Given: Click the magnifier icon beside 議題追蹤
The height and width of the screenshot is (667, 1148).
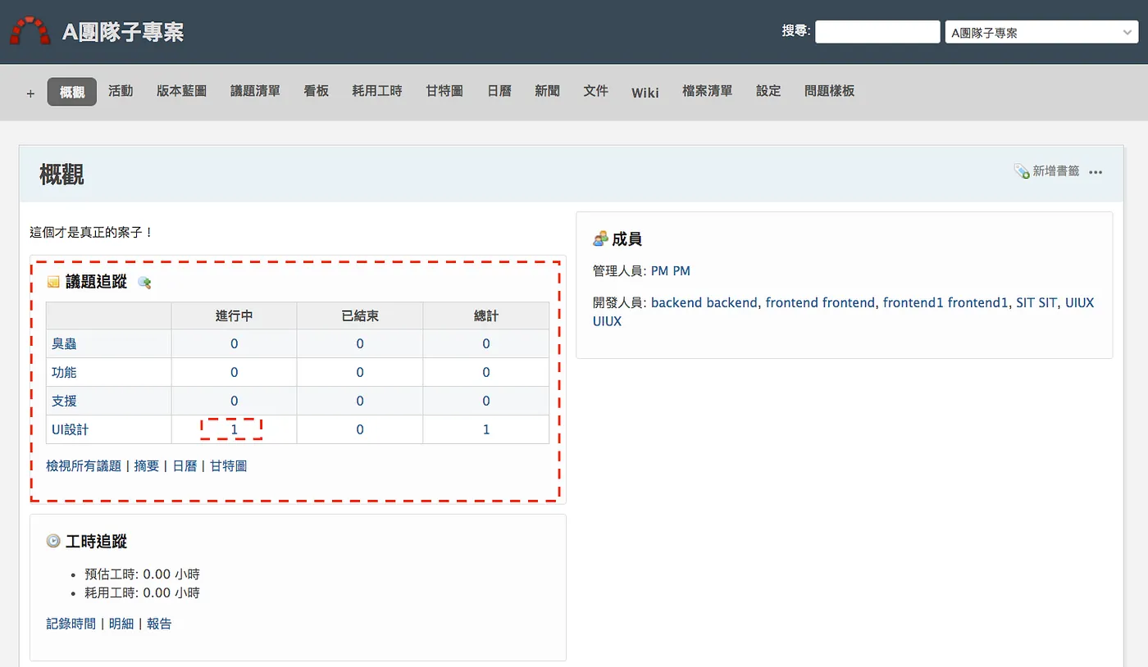Looking at the screenshot, I should pyautogui.click(x=144, y=283).
